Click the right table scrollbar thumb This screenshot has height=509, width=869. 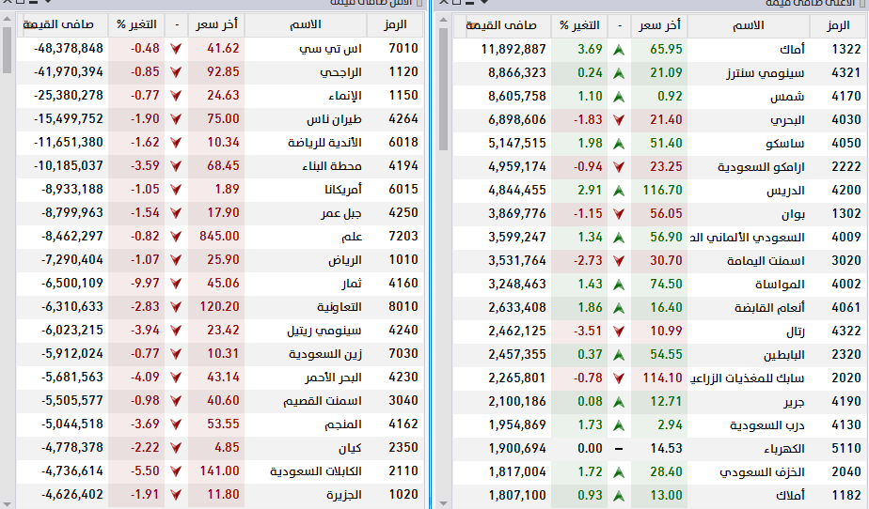(x=443, y=89)
